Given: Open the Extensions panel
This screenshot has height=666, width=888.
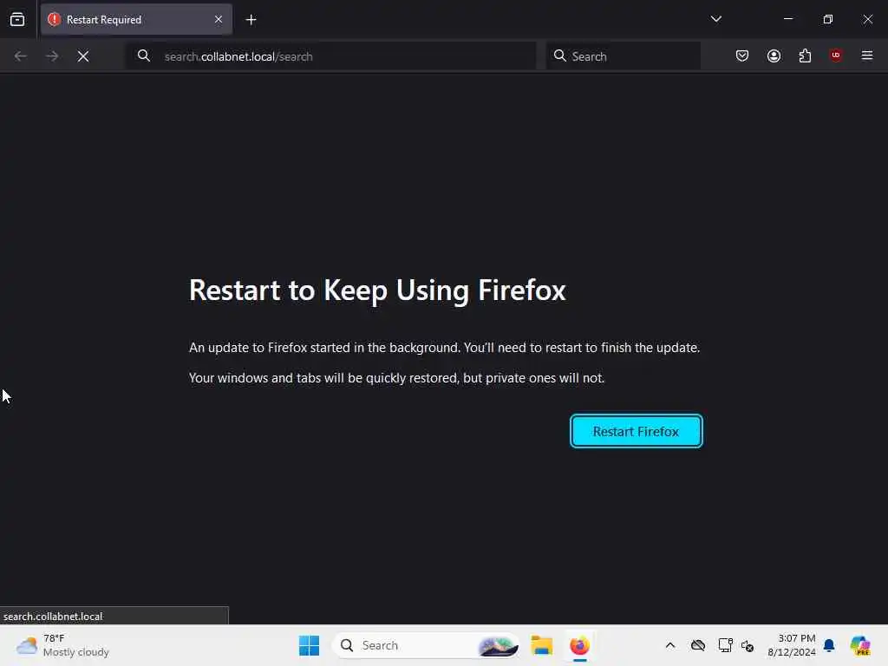Looking at the screenshot, I should (805, 56).
